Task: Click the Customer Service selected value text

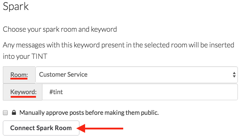Action: click(63, 75)
